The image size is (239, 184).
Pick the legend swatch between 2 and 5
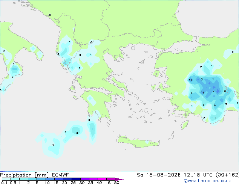coord(32,179)
